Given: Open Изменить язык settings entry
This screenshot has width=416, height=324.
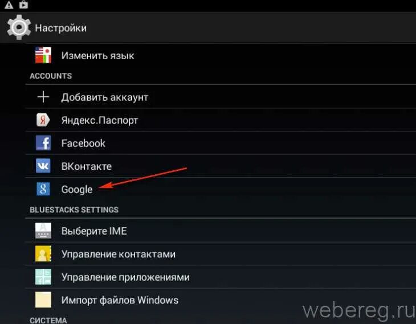Looking at the screenshot, I should point(221,55).
